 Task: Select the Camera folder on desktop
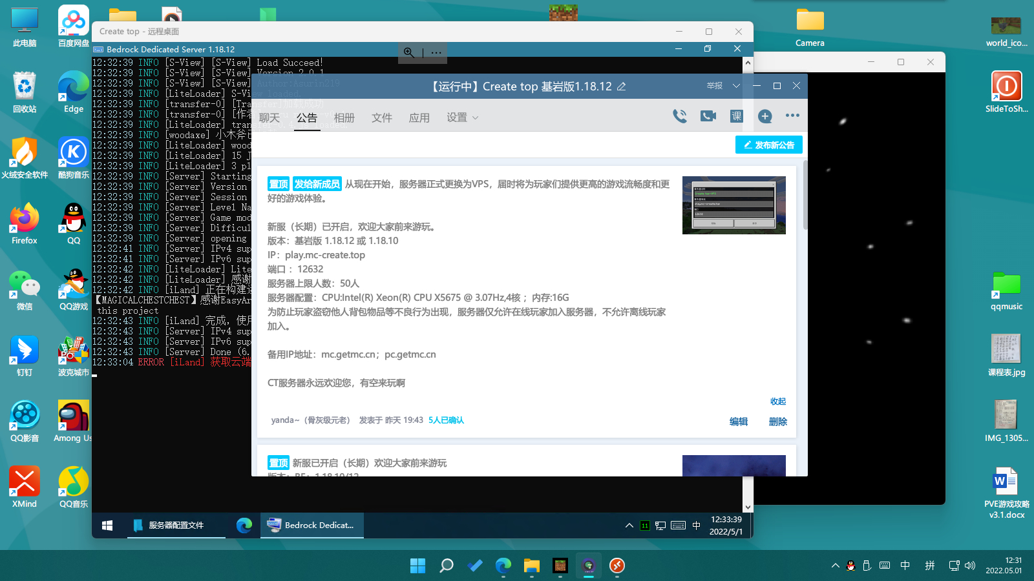click(x=810, y=27)
